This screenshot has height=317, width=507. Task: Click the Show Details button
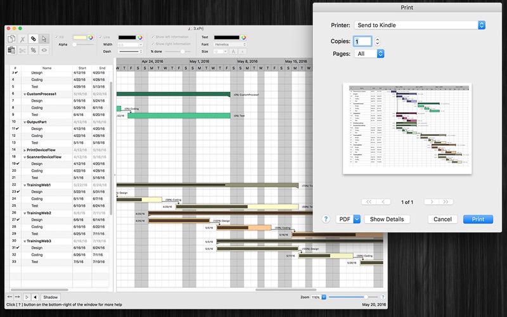pos(387,219)
